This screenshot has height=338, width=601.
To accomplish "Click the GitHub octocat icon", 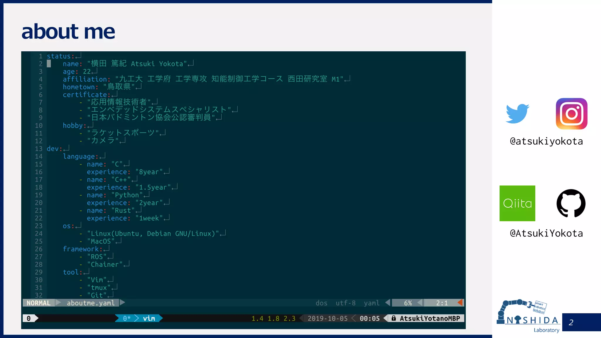I will click(x=571, y=203).
